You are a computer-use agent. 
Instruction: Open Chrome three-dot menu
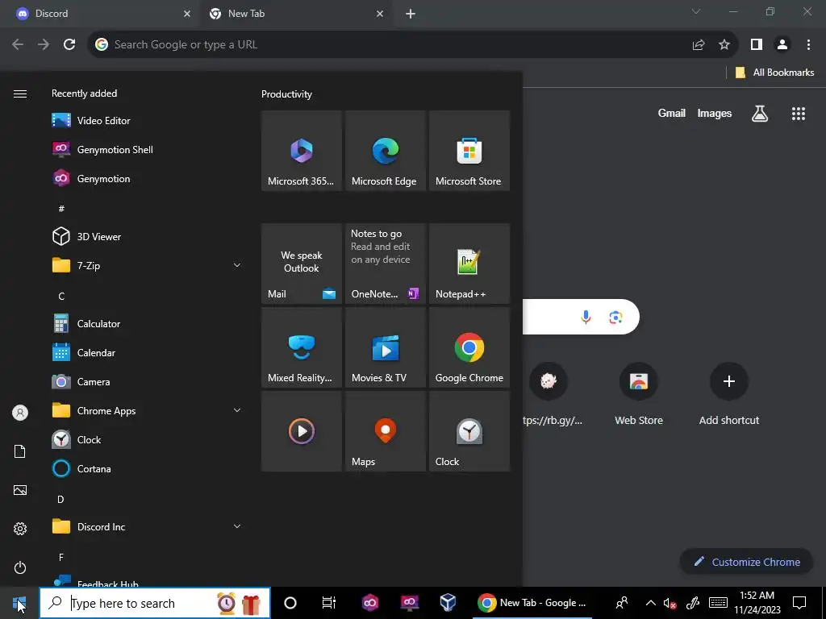coord(808,45)
